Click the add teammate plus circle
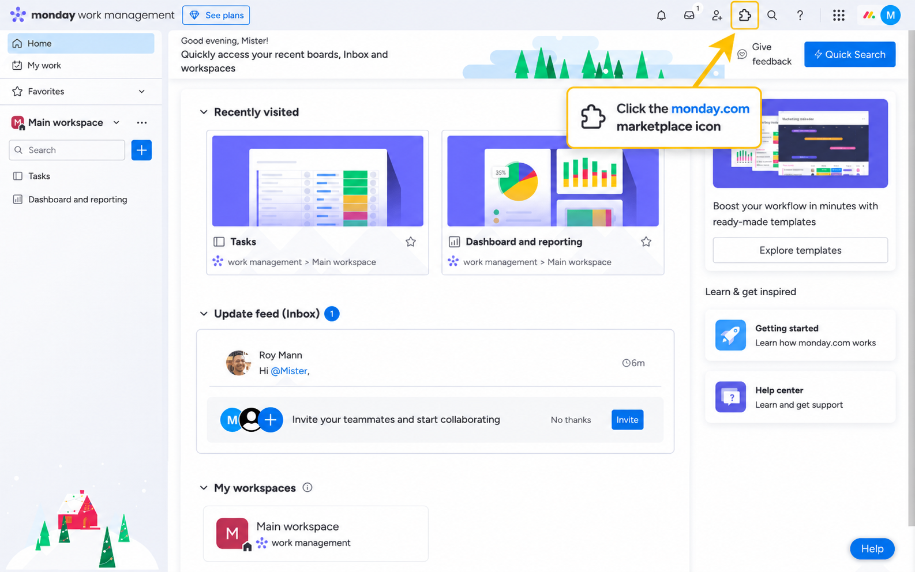Viewport: 915px width, 572px height. click(x=271, y=420)
